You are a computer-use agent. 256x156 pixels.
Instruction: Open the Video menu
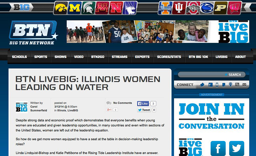[79, 57]
